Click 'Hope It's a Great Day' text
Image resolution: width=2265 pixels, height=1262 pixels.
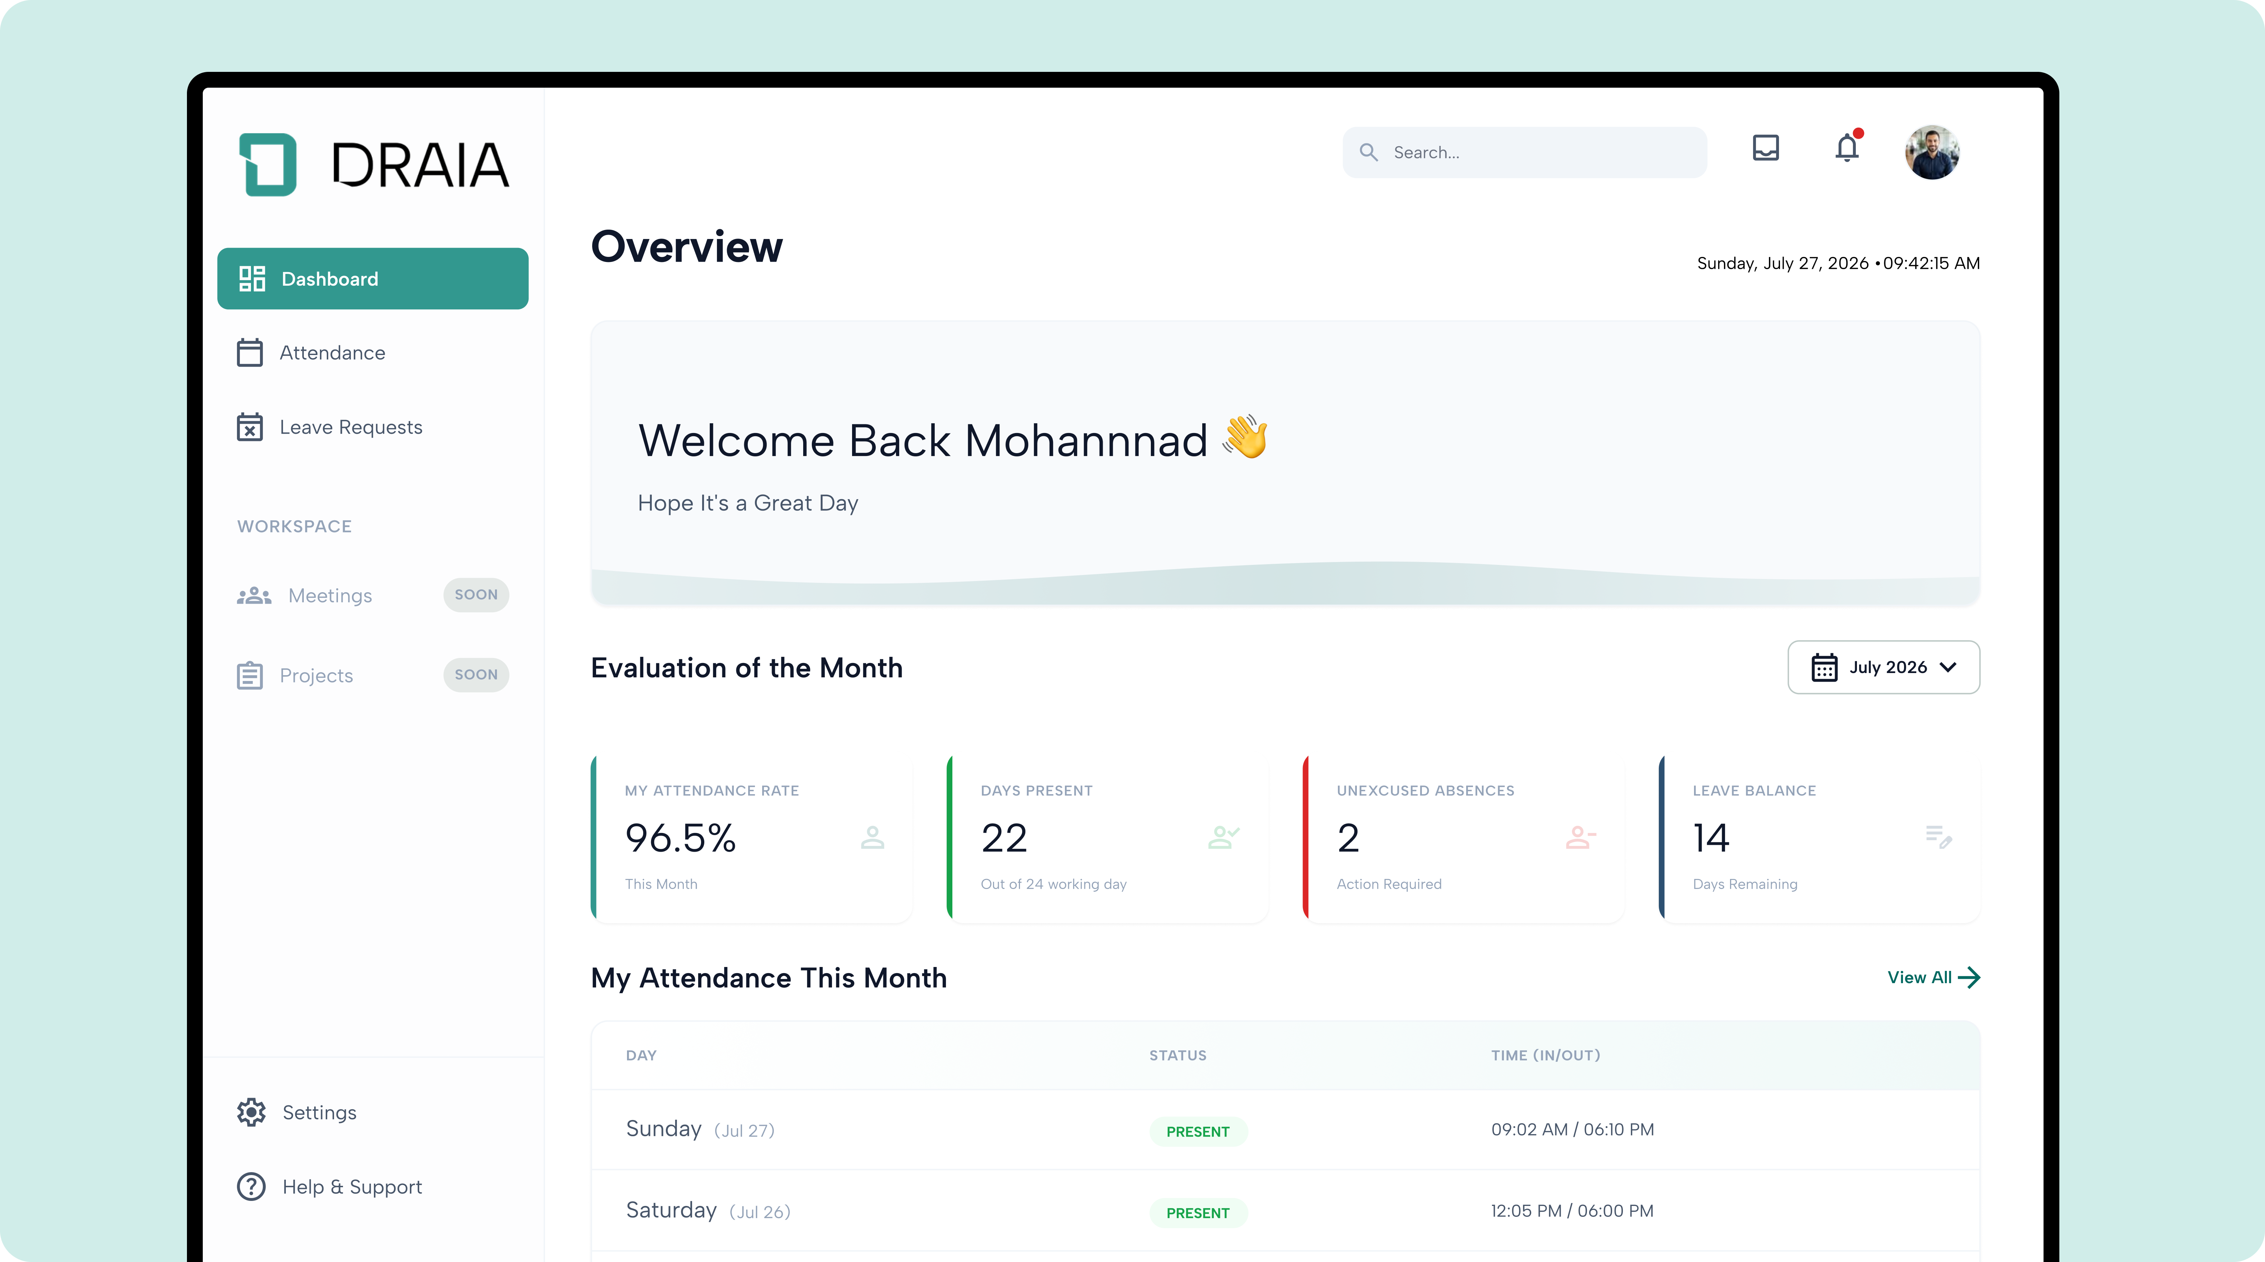tap(747, 503)
